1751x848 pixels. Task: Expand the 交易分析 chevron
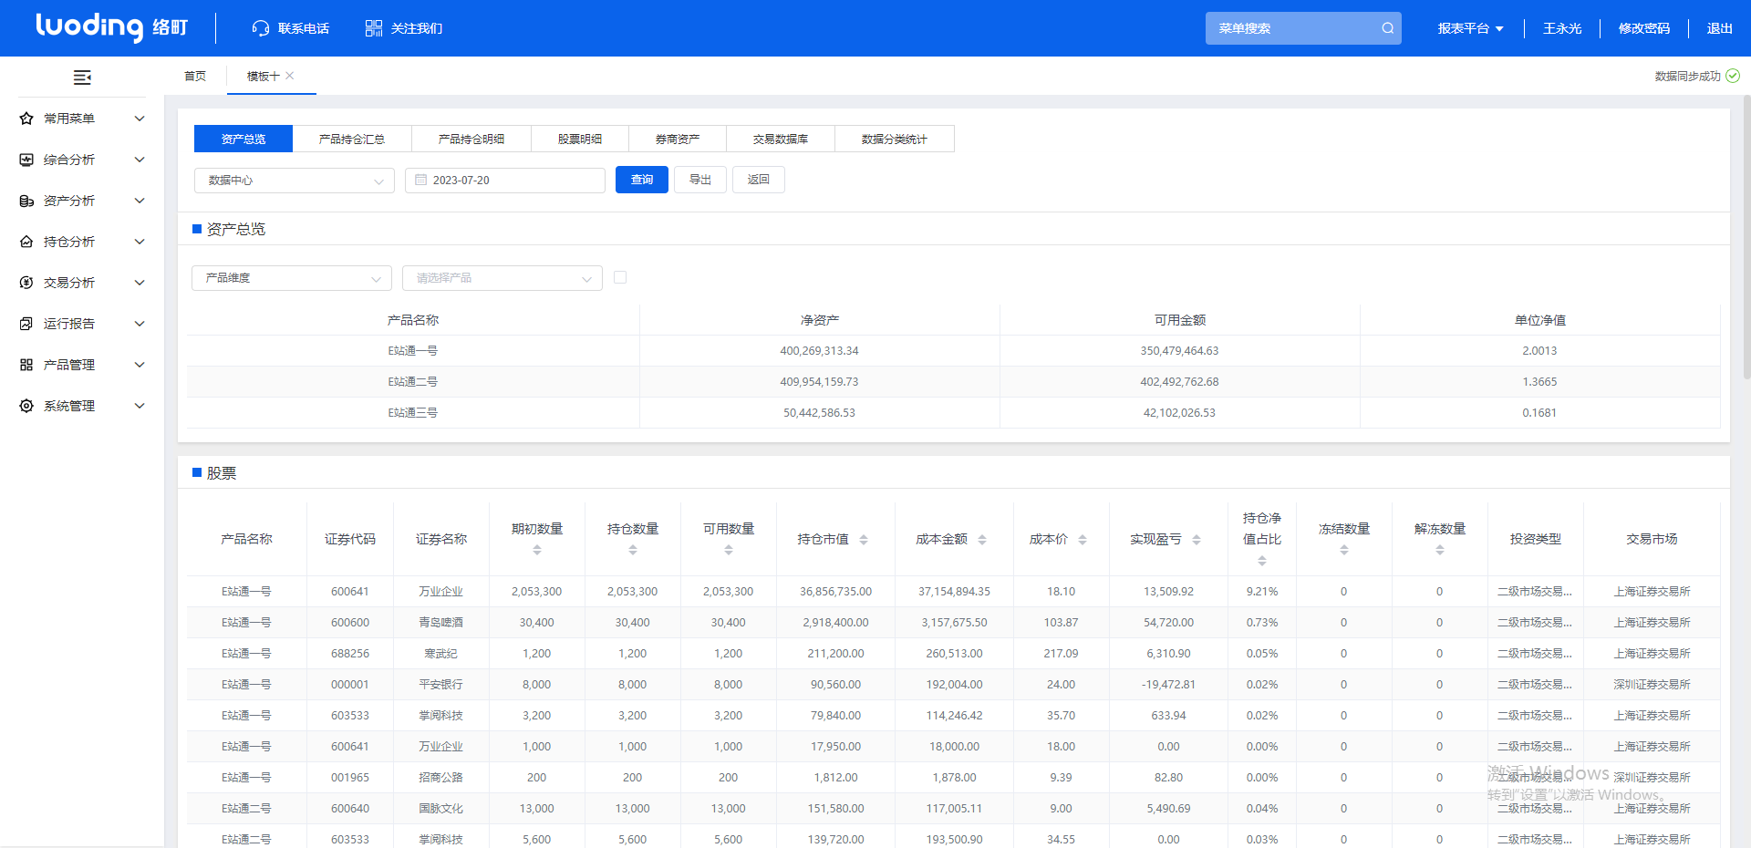(x=140, y=283)
